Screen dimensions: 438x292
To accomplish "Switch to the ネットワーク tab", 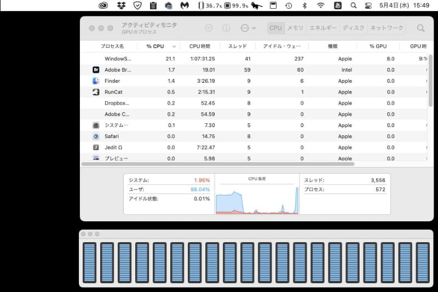I will [x=387, y=28].
